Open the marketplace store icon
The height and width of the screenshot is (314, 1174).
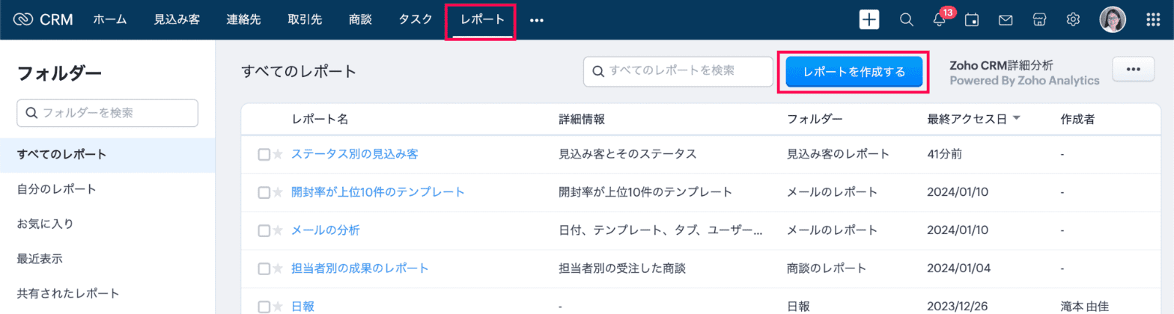click(1039, 20)
